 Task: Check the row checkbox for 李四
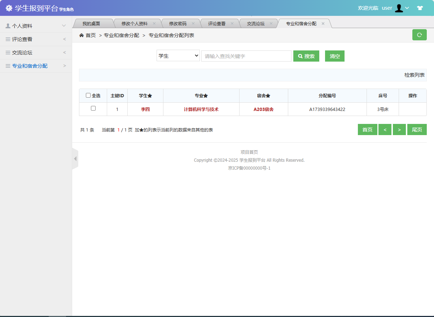coord(93,108)
